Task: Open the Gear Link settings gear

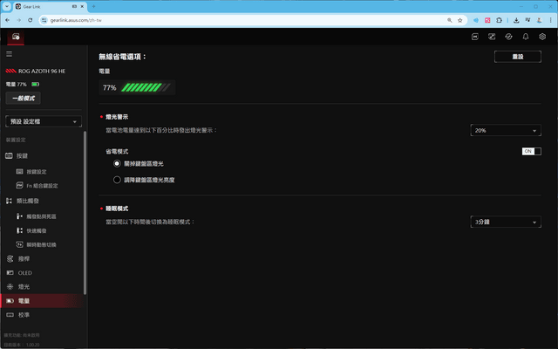Action: coord(542,37)
